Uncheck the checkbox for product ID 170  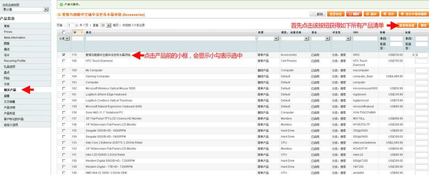point(64,55)
